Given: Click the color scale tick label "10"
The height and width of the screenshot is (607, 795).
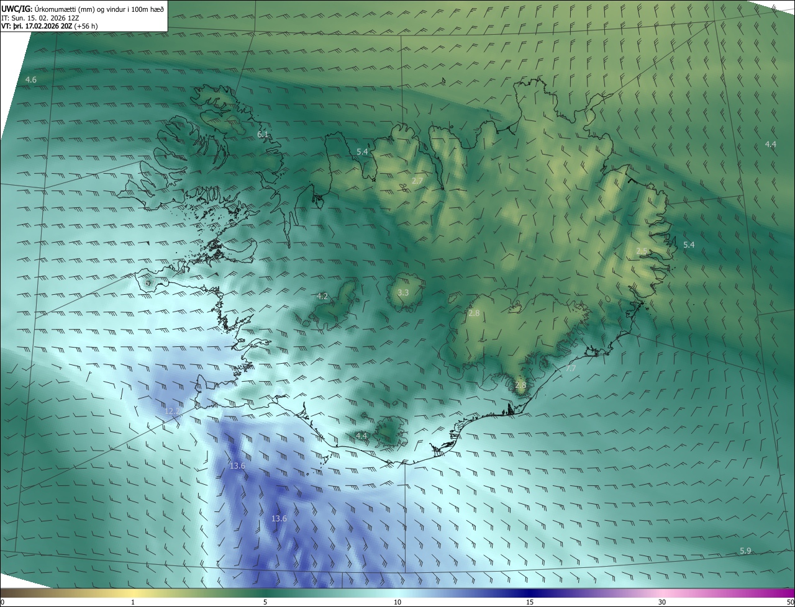Looking at the screenshot, I should coord(397,603).
